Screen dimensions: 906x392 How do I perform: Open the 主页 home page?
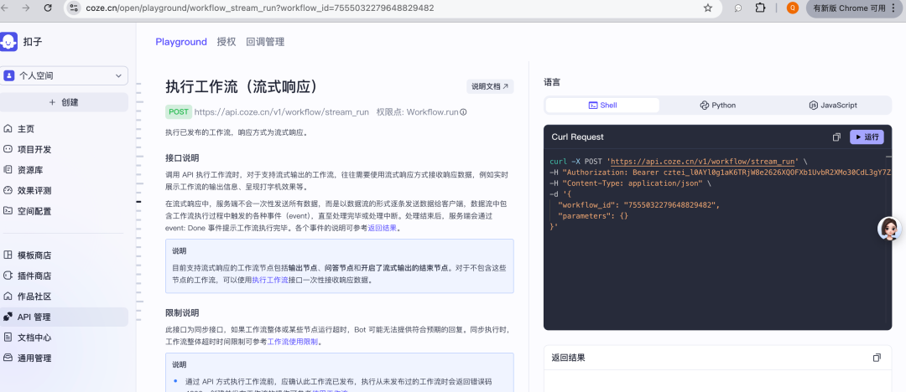coord(26,129)
